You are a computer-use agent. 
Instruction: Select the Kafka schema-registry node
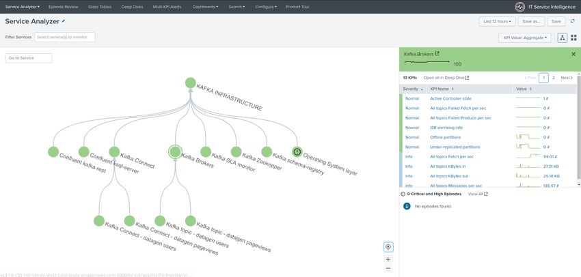[267, 151]
